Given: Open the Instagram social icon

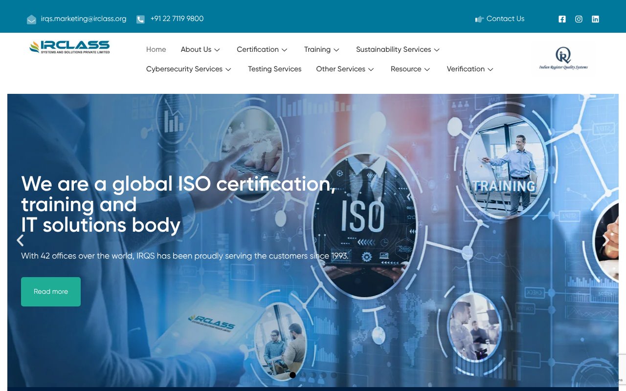Looking at the screenshot, I should (579, 19).
